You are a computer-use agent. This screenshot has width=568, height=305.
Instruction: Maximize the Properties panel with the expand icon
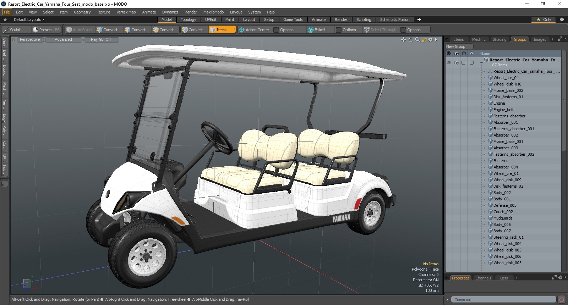pos(555,278)
